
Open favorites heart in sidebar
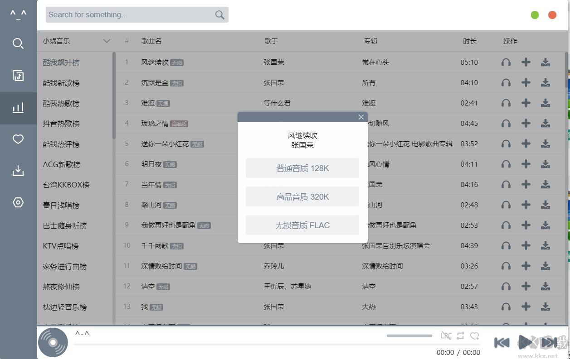pos(18,139)
